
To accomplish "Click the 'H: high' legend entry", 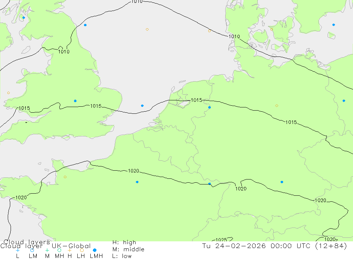I will click(x=124, y=242).
